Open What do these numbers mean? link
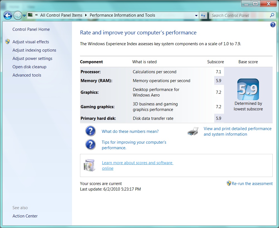The height and width of the screenshot is (228, 279). pos(130,131)
